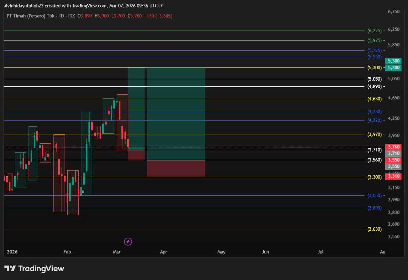The width and height of the screenshot is (408, 280).
Task: Click 6,250 on the price axis
Action: [x=394, y=29]
